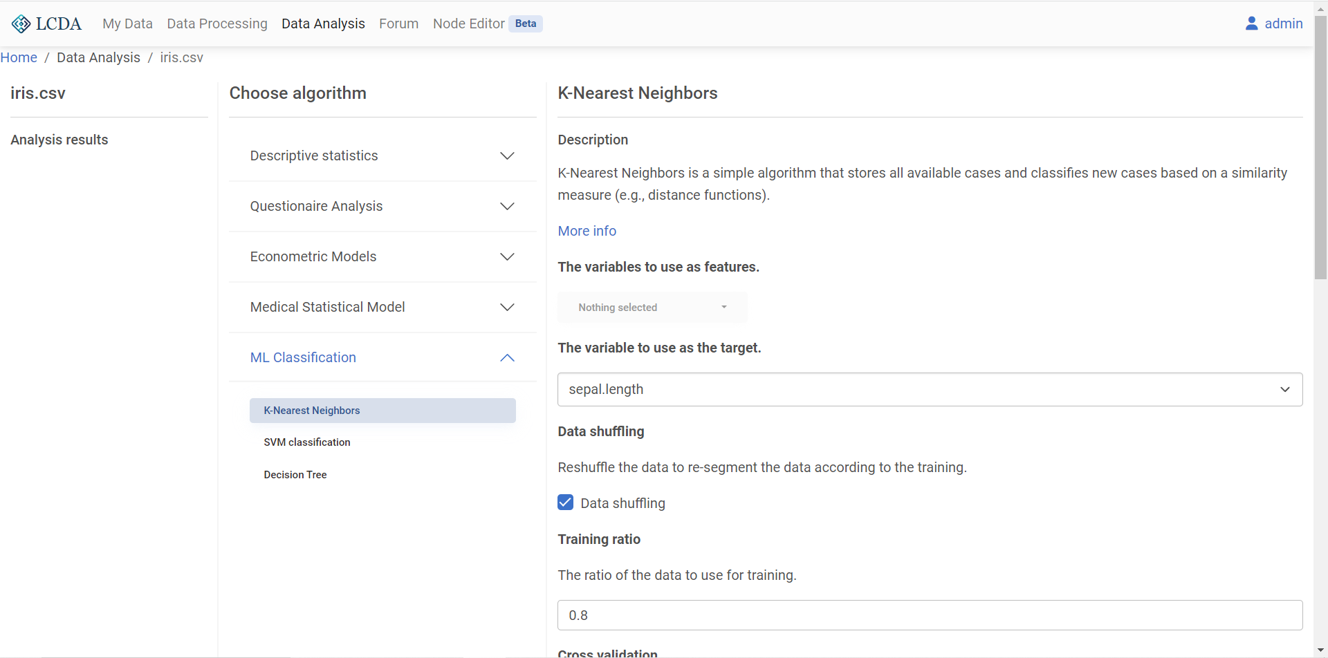Click the scroll down arrow of the page scrollbar

point(1320,650)
